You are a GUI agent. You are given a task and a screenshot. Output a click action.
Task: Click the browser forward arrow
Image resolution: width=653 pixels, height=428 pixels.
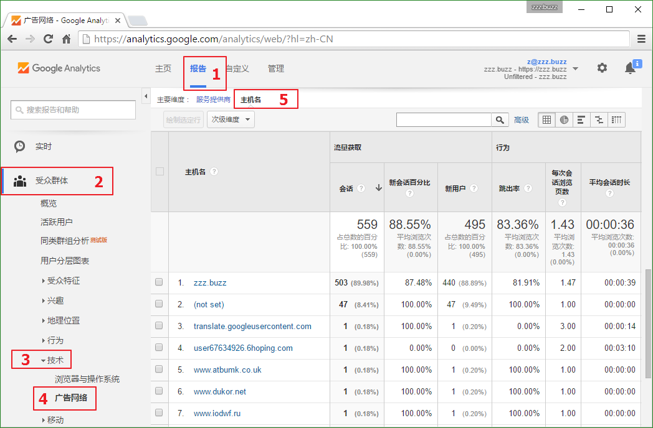[x=30, y=39]
